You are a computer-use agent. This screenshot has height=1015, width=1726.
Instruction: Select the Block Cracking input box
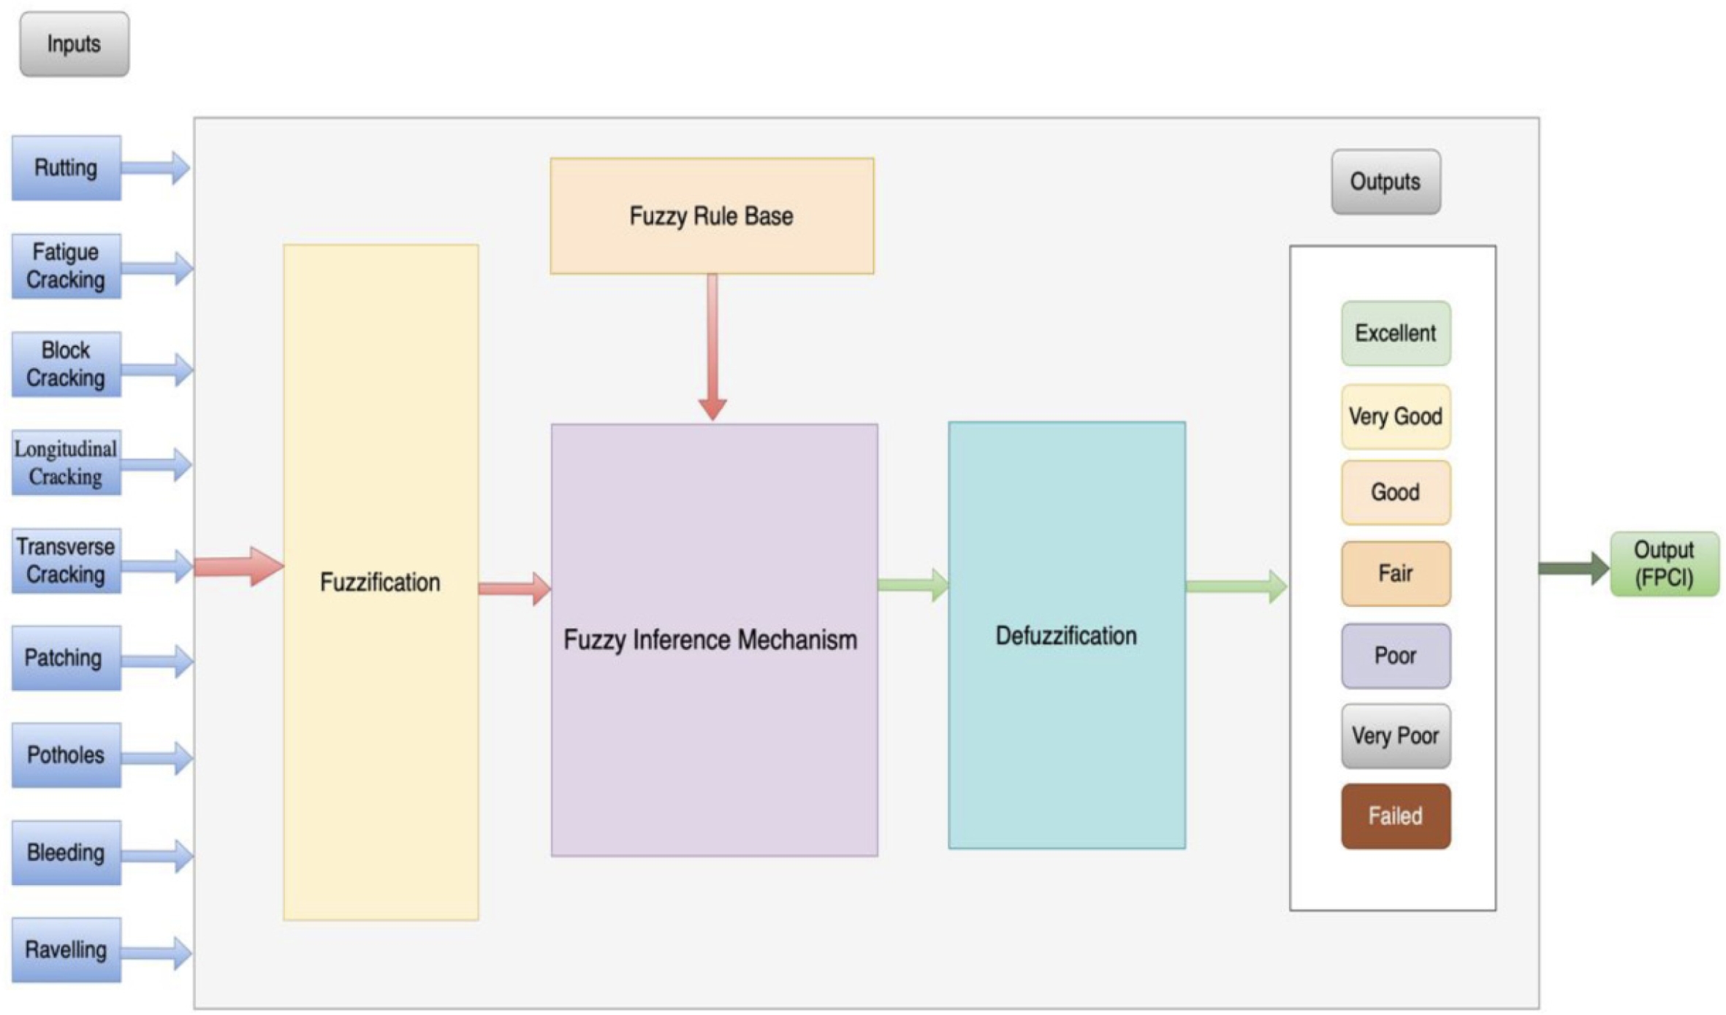point(66,364)
